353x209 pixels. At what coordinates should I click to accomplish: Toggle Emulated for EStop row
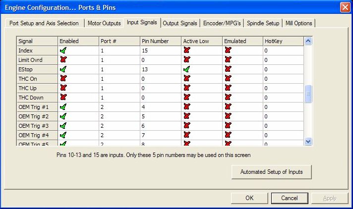228,69
